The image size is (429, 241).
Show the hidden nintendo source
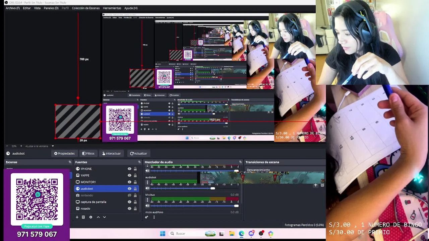[x=129, y=195]
